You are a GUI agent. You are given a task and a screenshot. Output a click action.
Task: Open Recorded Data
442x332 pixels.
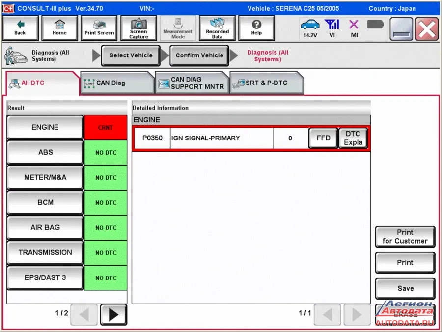click(217, 28)
